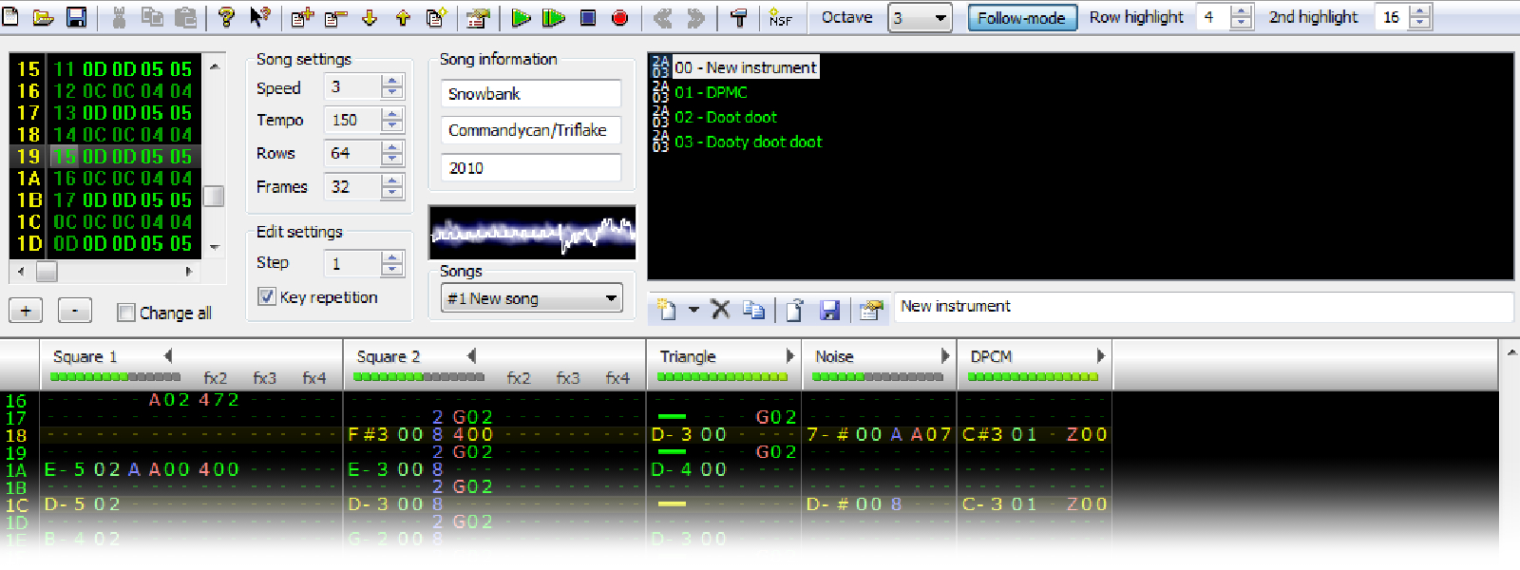Stop playback with blue square
Image resolution: width=1520 pixels, height=570 pixels.
588,17
